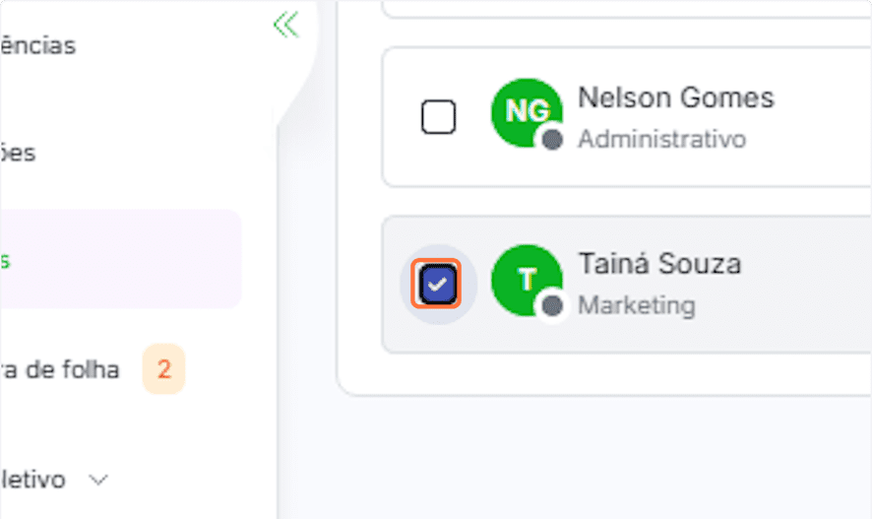Open the 'ra de folha' sidebar item
This screenshot has height=519, width=872.
click(x=59, y=370)
